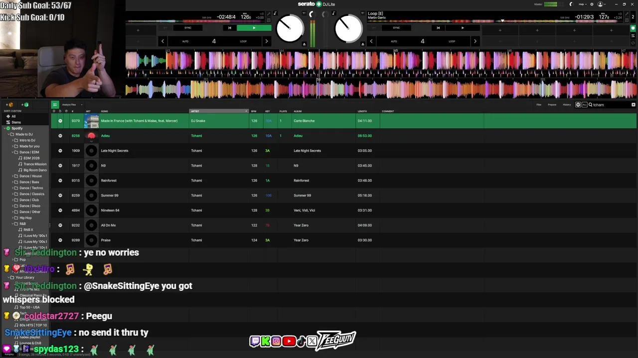Jump to track start on left deck
The width and height of the screenshot is (638, 358).
(x=229, y=28)
